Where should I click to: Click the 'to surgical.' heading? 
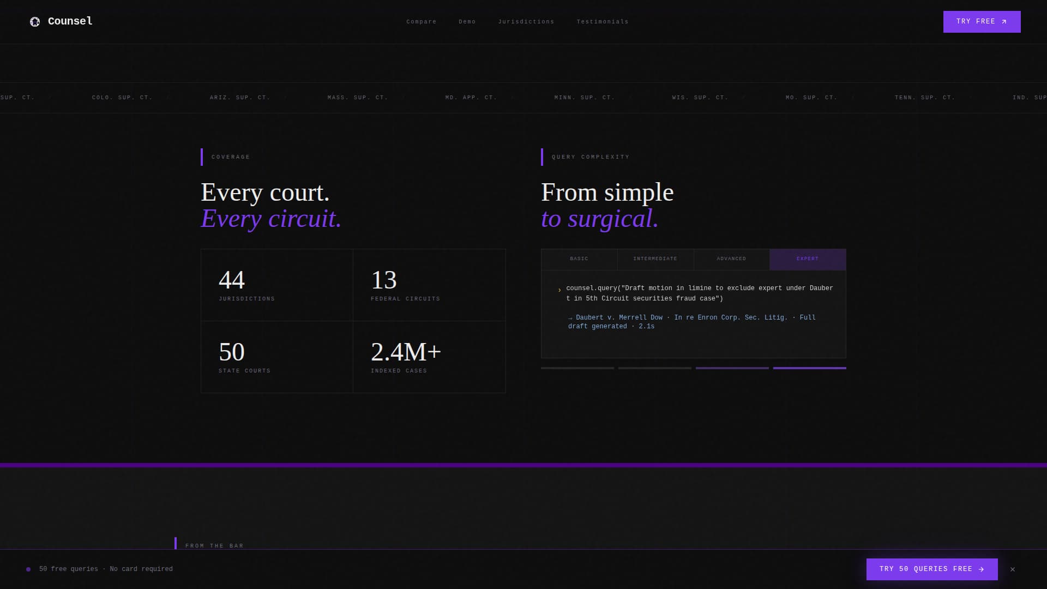pos(600,219)
